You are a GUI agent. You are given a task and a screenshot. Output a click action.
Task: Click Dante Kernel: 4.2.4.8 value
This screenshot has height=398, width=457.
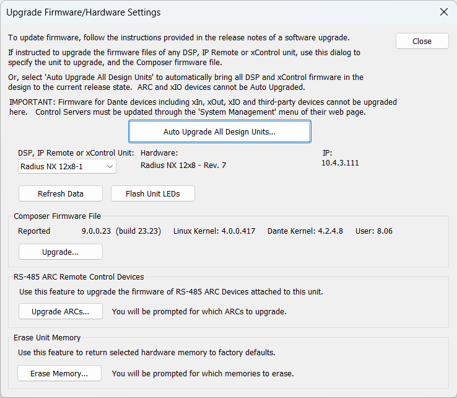[305, 231]
